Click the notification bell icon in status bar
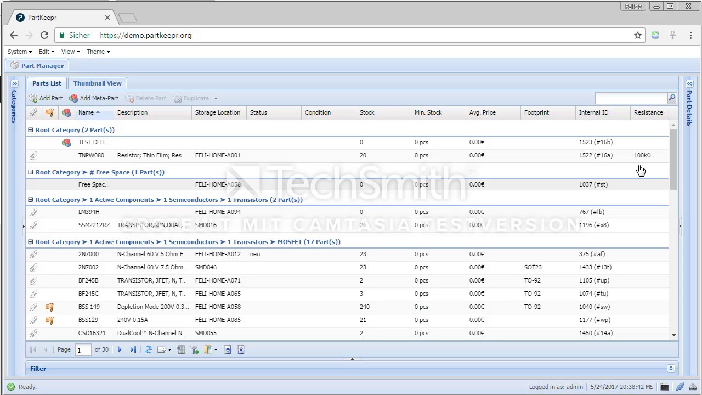 [x=692, y=387]
